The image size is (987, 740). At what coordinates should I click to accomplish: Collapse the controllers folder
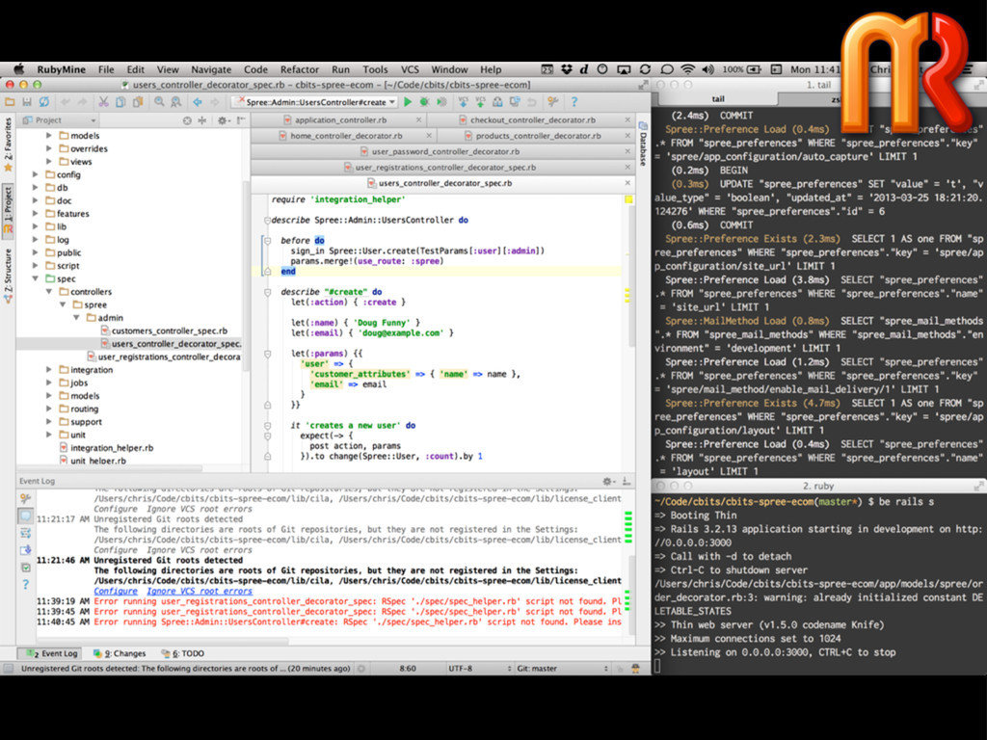(49, 292)
